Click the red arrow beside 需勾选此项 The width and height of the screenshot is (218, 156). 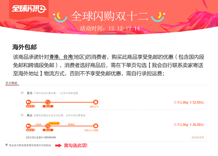59,146
